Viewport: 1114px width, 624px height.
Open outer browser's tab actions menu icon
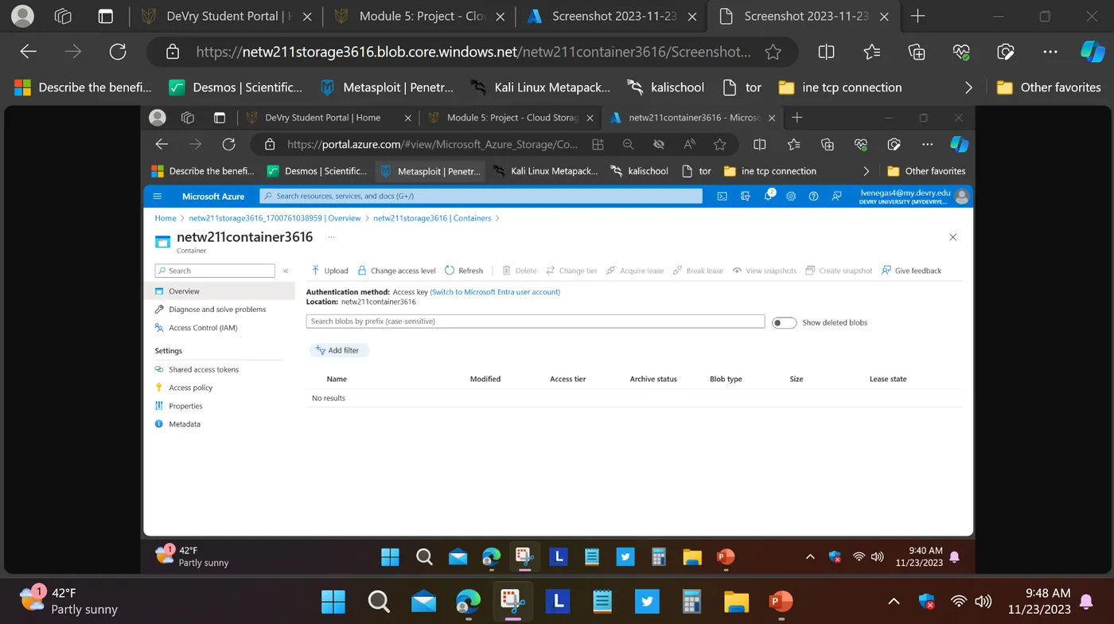(x=105, y=16)
